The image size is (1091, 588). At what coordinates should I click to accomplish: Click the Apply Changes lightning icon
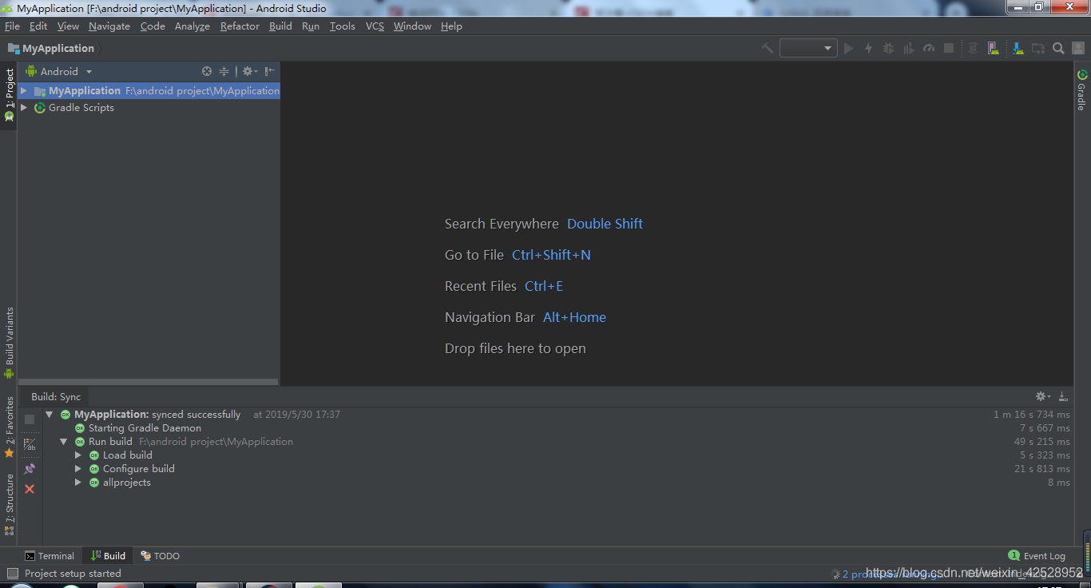869,48
